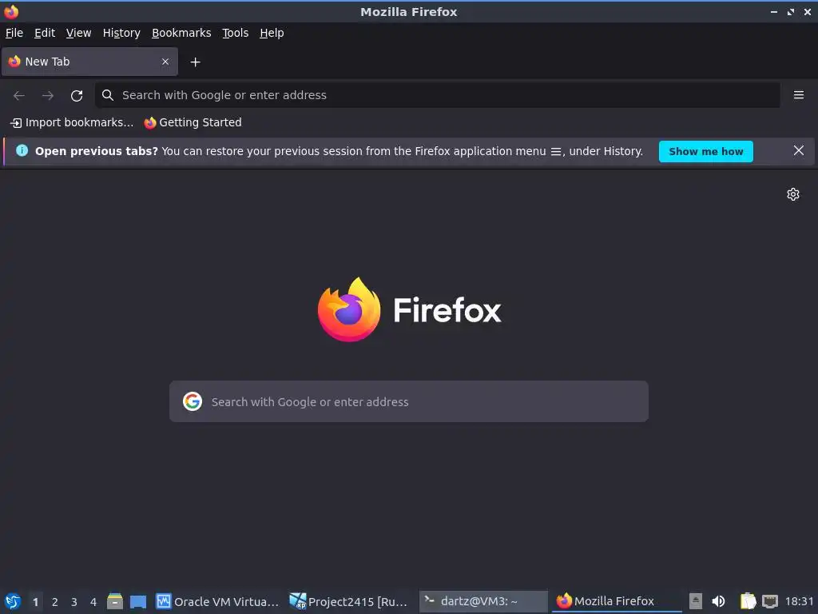
Task: Click the network connection tray icon
Action: pyautogui.click(x=770, y=601)
